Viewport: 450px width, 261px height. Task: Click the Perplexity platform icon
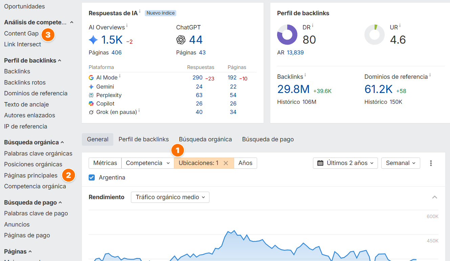click(91, 95)
